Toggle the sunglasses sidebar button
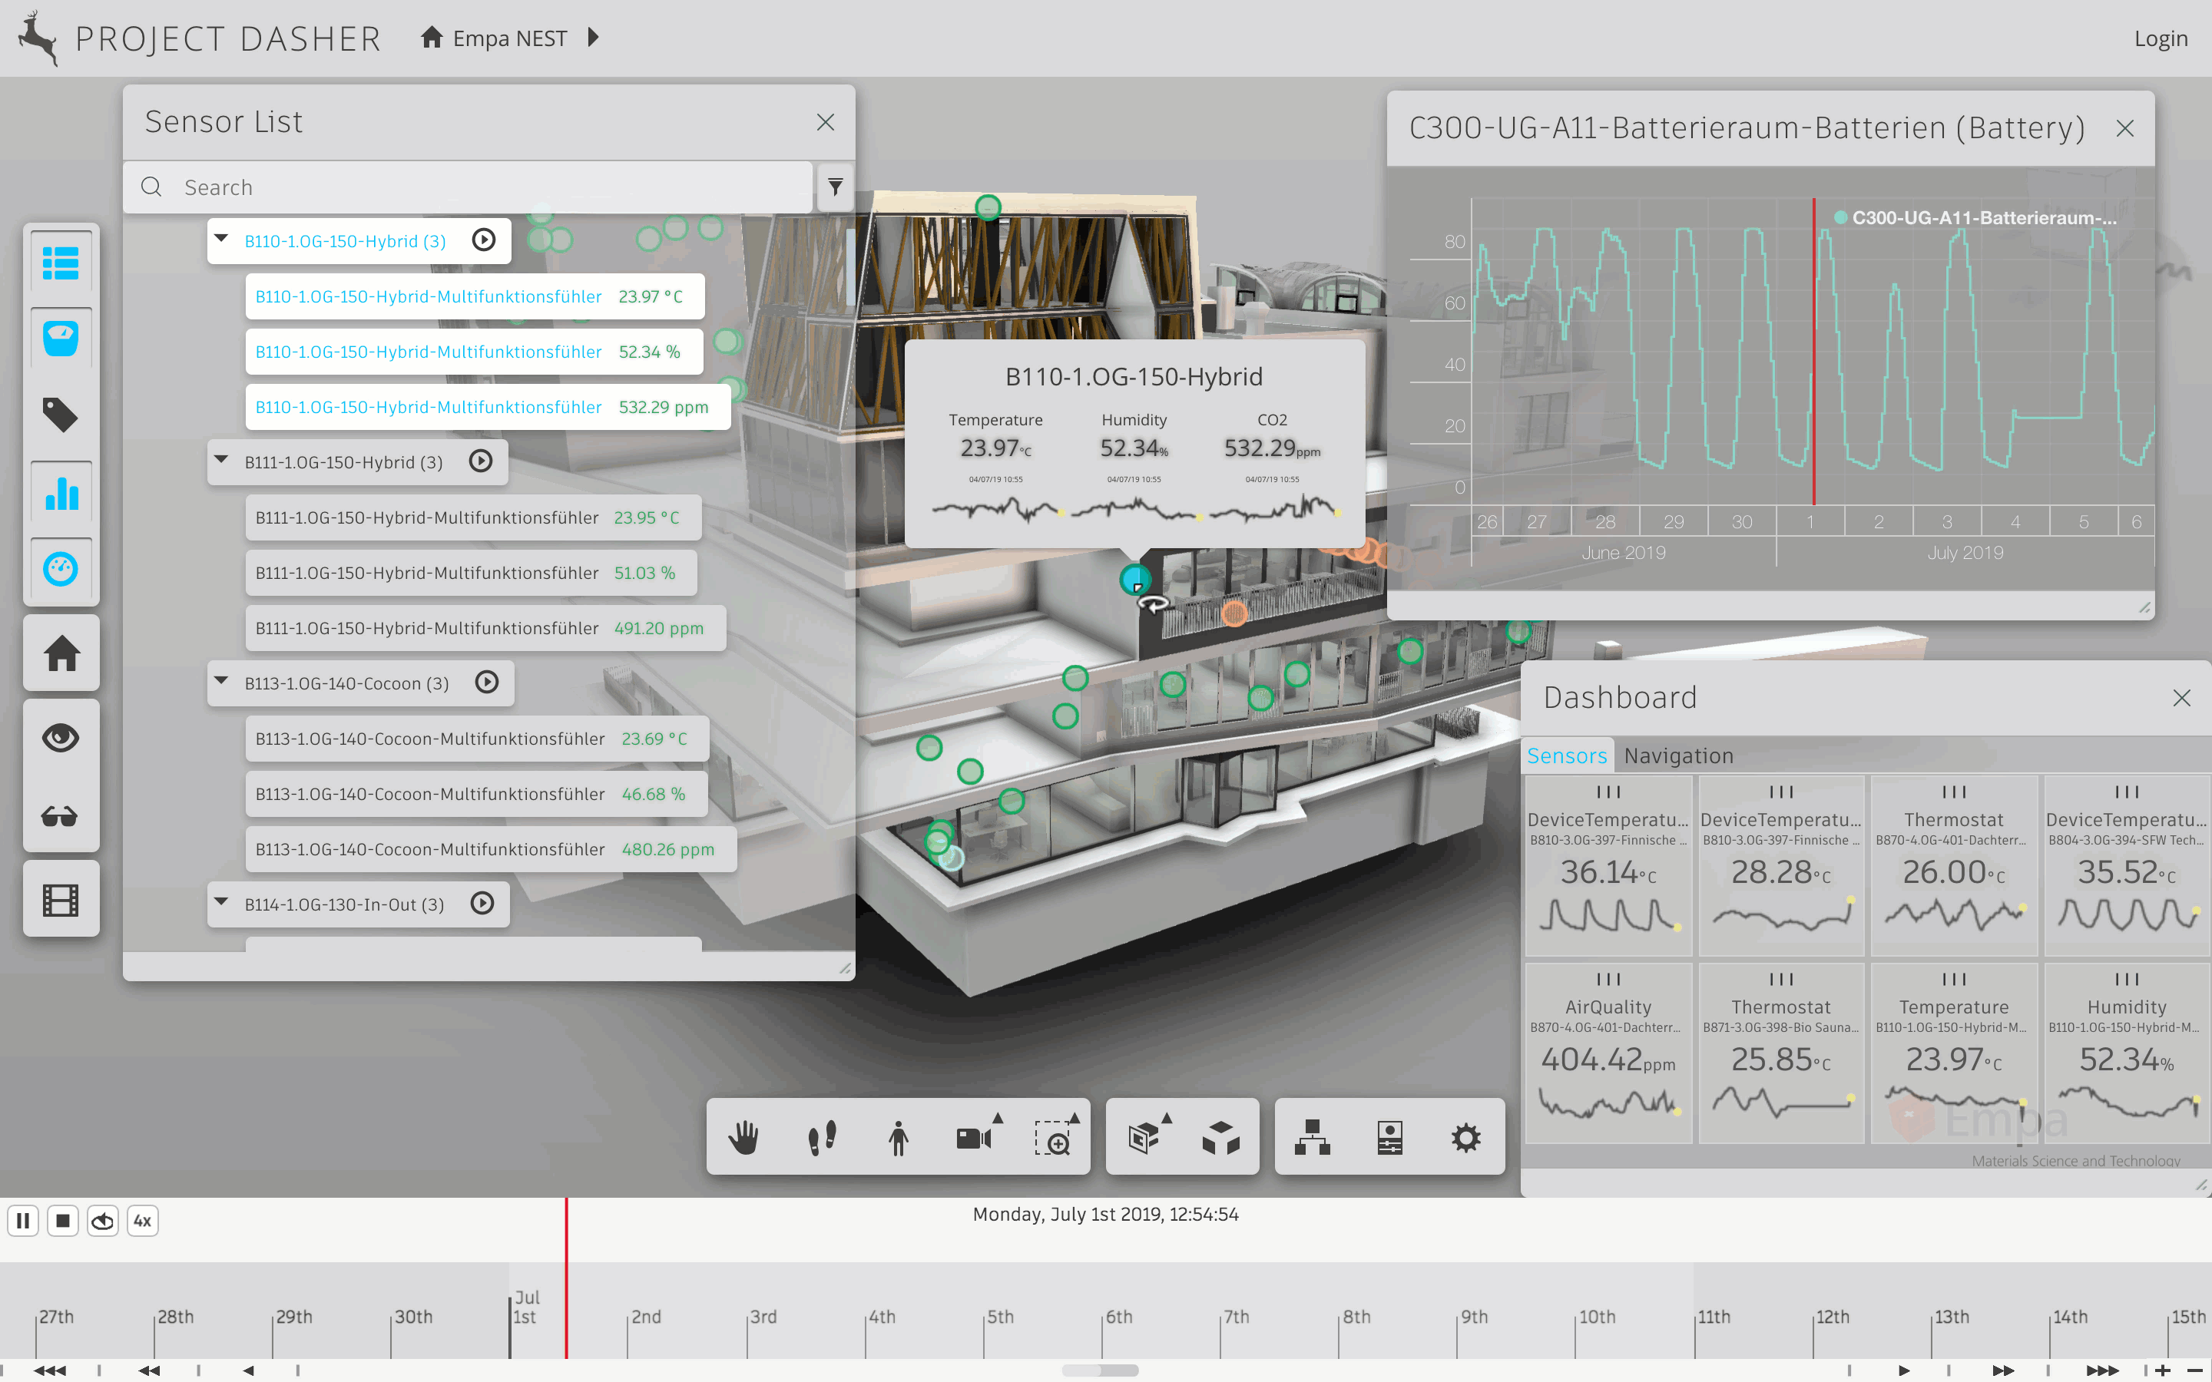 point(61,816)
